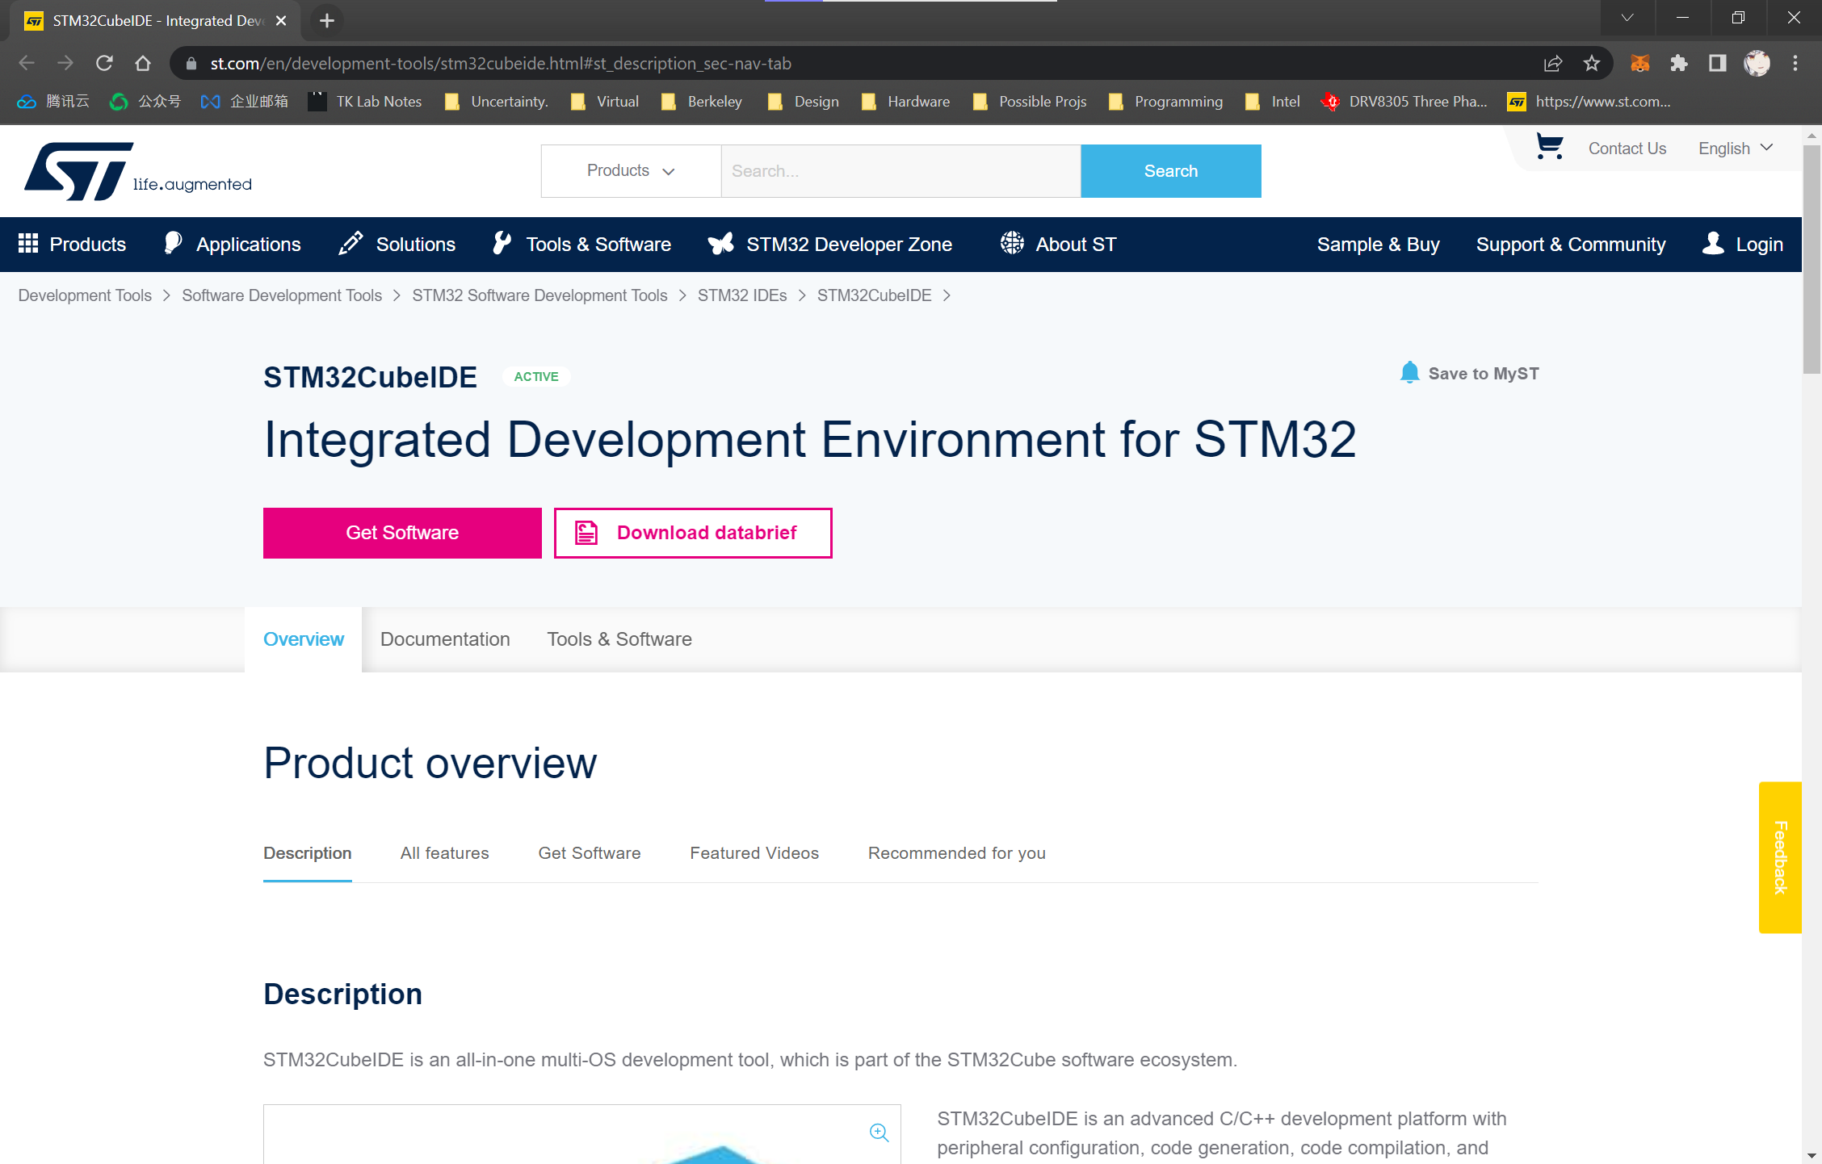Open the Design bookmark folder
The image size is (1822, 1164).
tap(804, 102)
